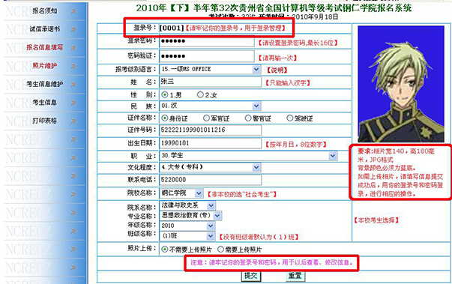The width and height of the screenshot is (452, 284).
Task: Click the hint 【按年月日，8位数字】
Action: [296, 145]
